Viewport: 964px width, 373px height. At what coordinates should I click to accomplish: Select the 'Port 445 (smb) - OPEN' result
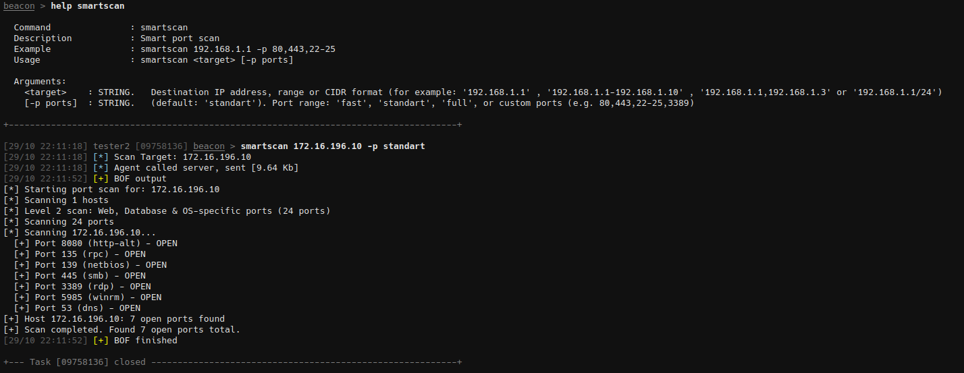pos(90,276)
